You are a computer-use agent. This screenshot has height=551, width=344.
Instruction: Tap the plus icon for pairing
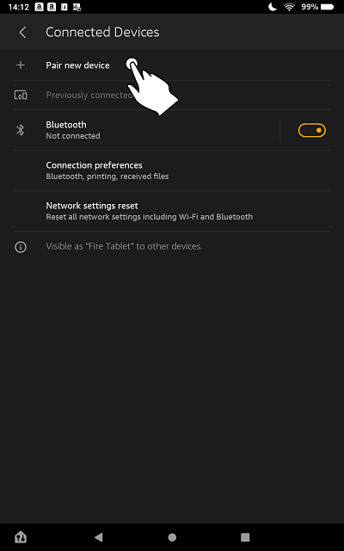click(21, 65)
